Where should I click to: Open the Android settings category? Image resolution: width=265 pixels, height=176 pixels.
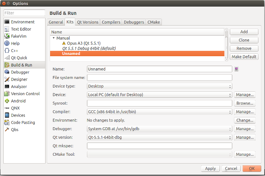24,101
